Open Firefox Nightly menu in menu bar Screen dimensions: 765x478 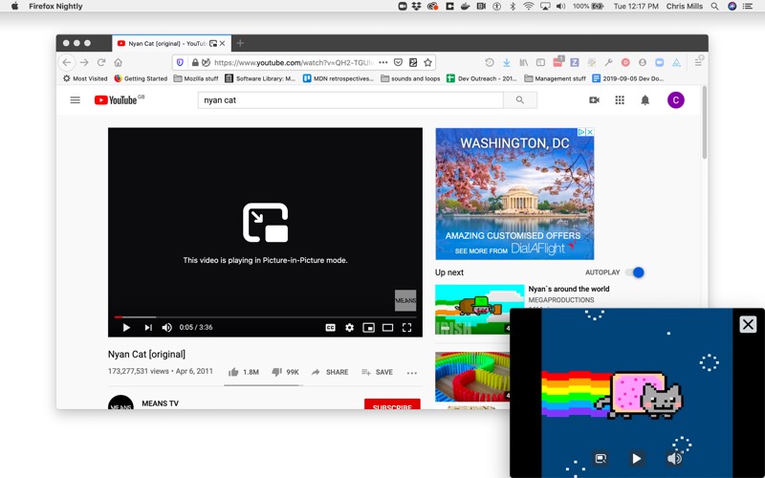point(55,6)
